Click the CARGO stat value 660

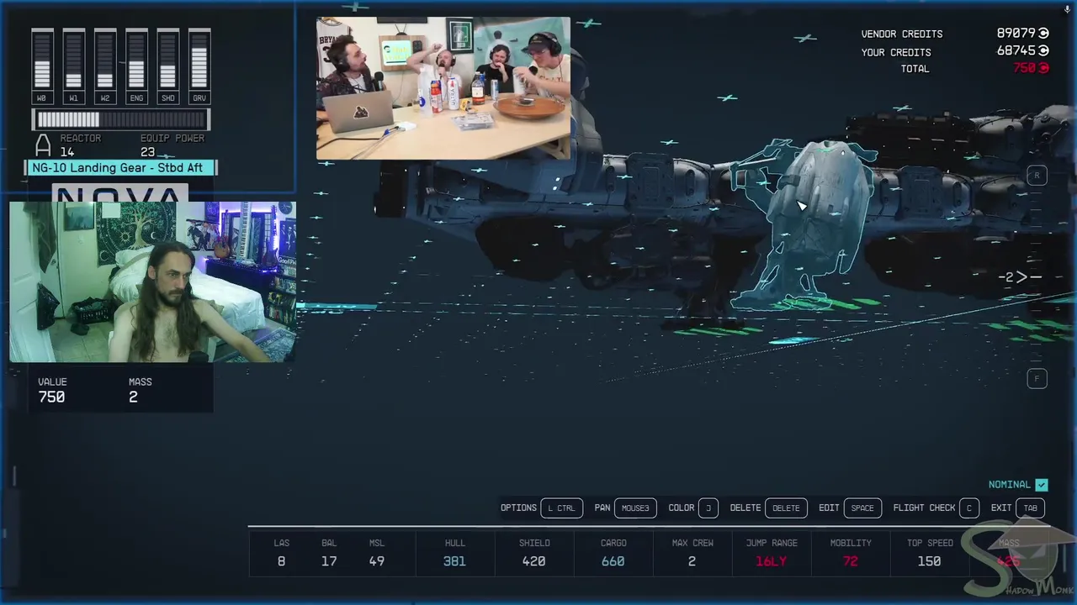coord(613,561)
